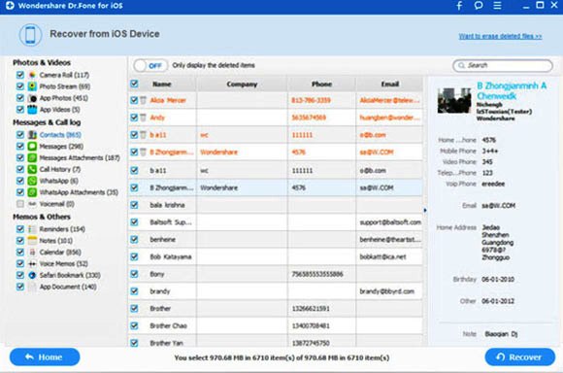Click the Voice Memos icon
The width and height of the screenshot is (563, 373).
tap(32, 263)
